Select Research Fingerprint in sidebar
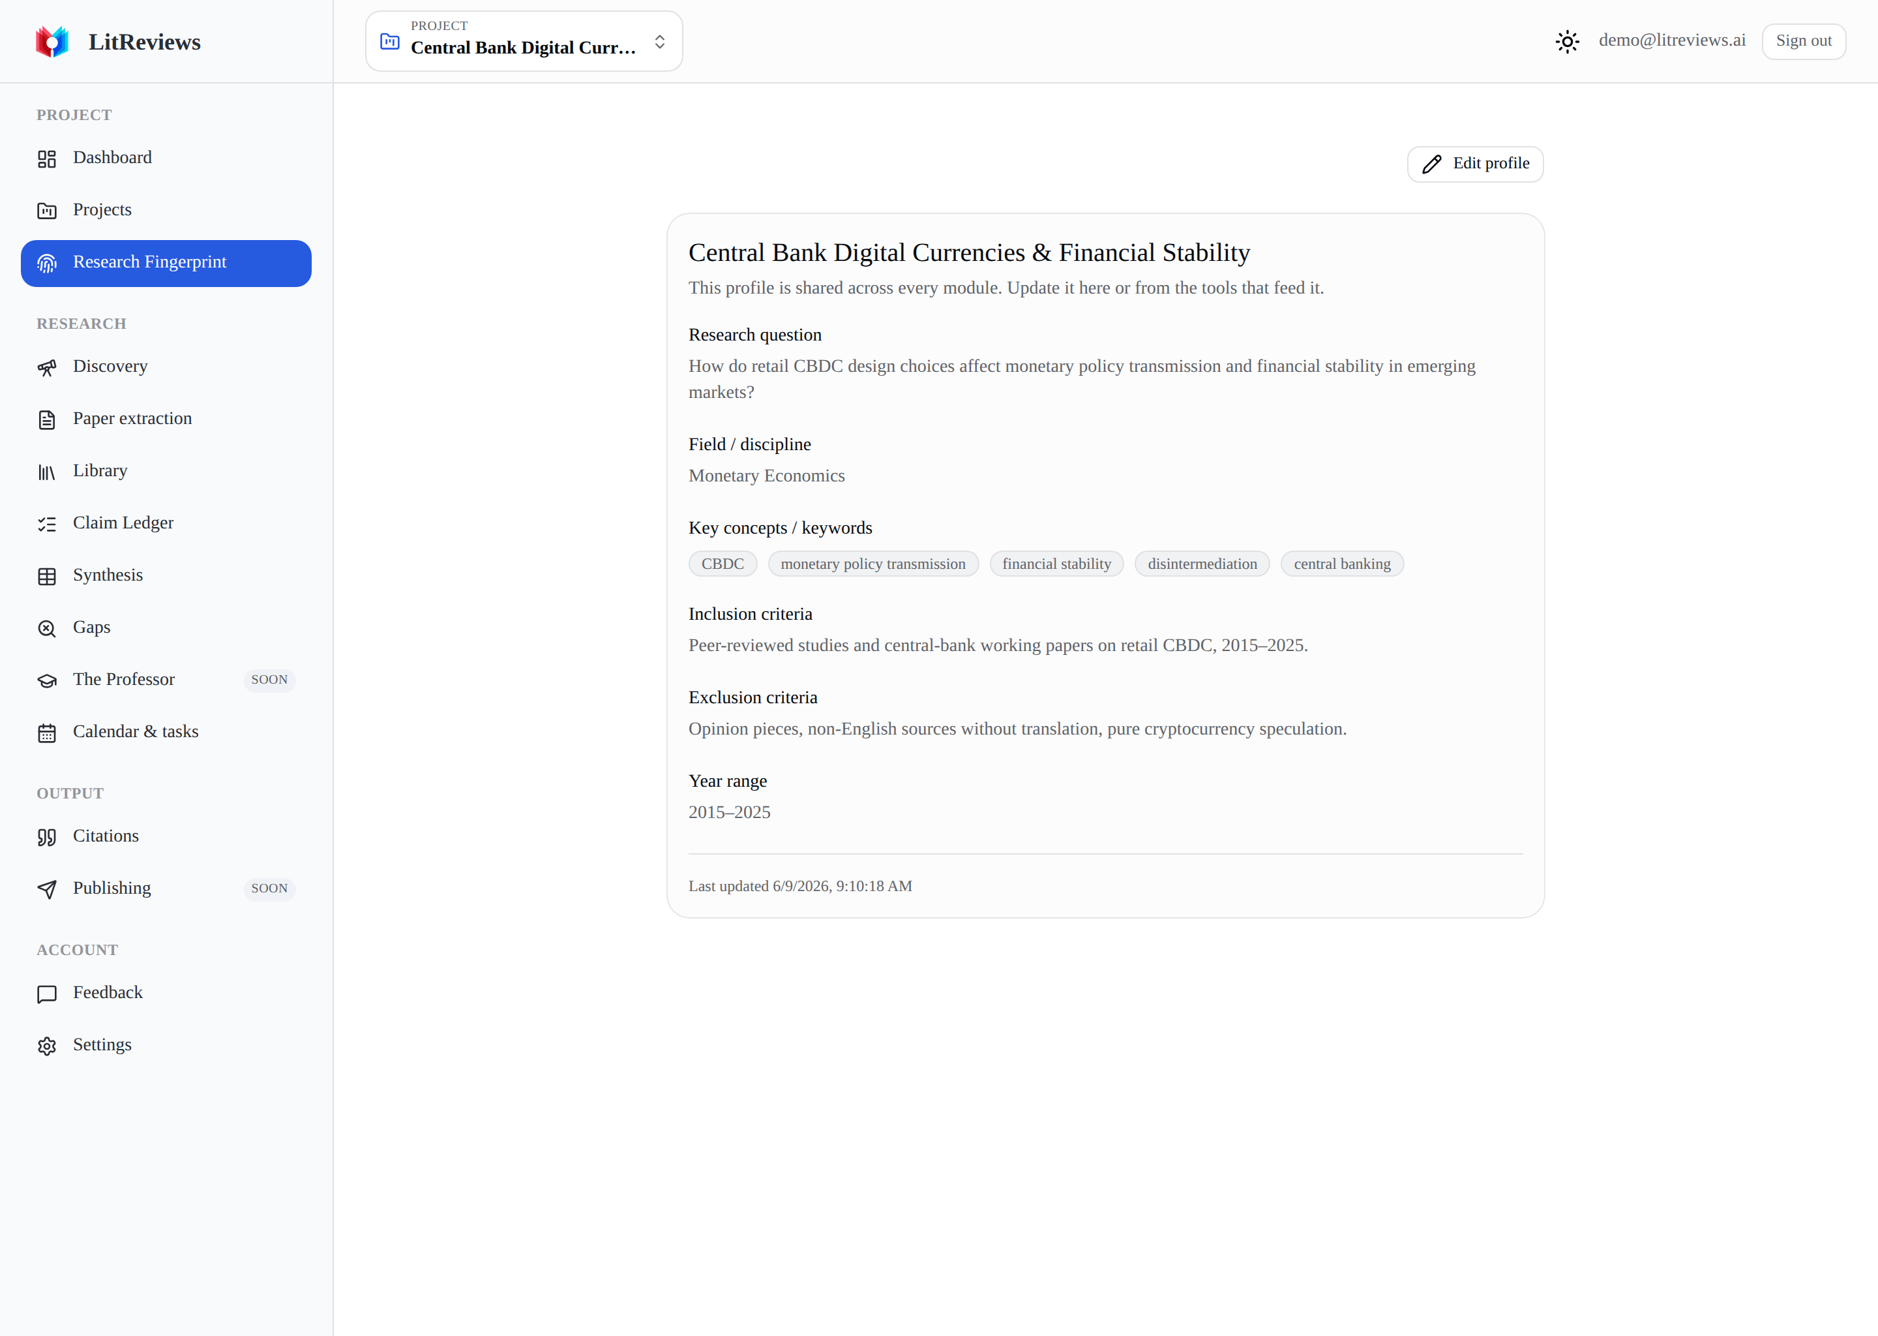This screenshot has width=1878, height=1336. 166,264
